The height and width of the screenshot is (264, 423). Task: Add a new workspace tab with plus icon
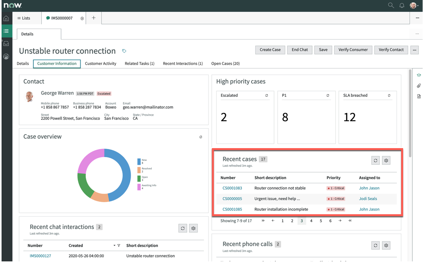pos(94,18)
